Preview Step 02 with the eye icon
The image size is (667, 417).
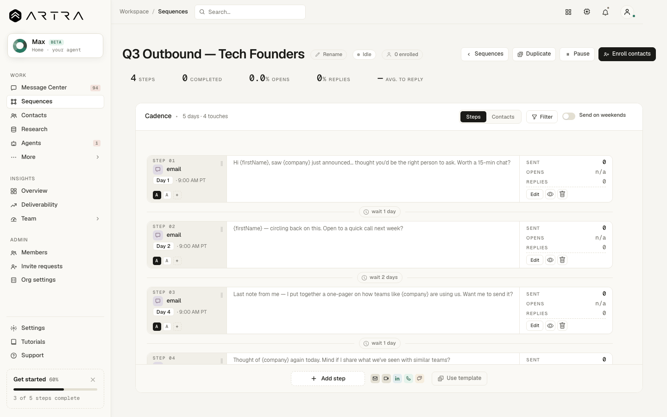point(550,260)
